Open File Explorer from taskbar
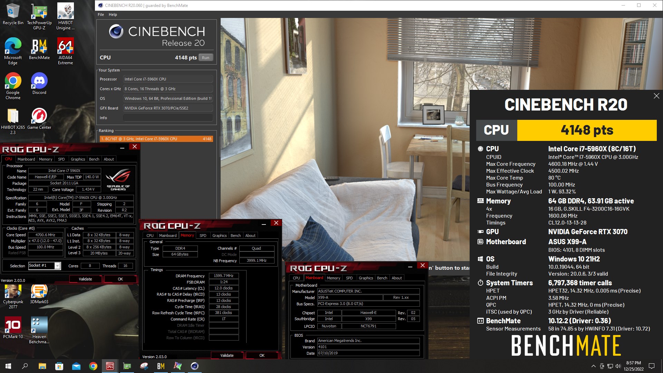This screenshot has width=663, height=373. [x=42, y=366]
